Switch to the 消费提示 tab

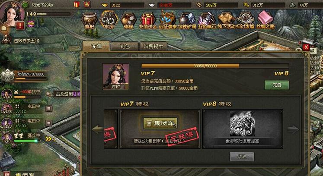pos(153,46)
